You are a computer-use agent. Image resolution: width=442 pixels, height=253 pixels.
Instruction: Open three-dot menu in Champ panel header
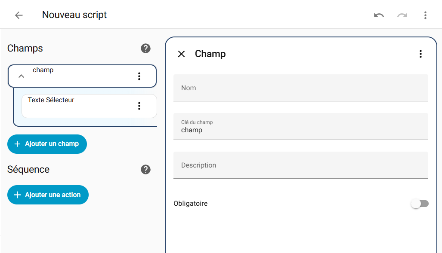click(420, 54)
